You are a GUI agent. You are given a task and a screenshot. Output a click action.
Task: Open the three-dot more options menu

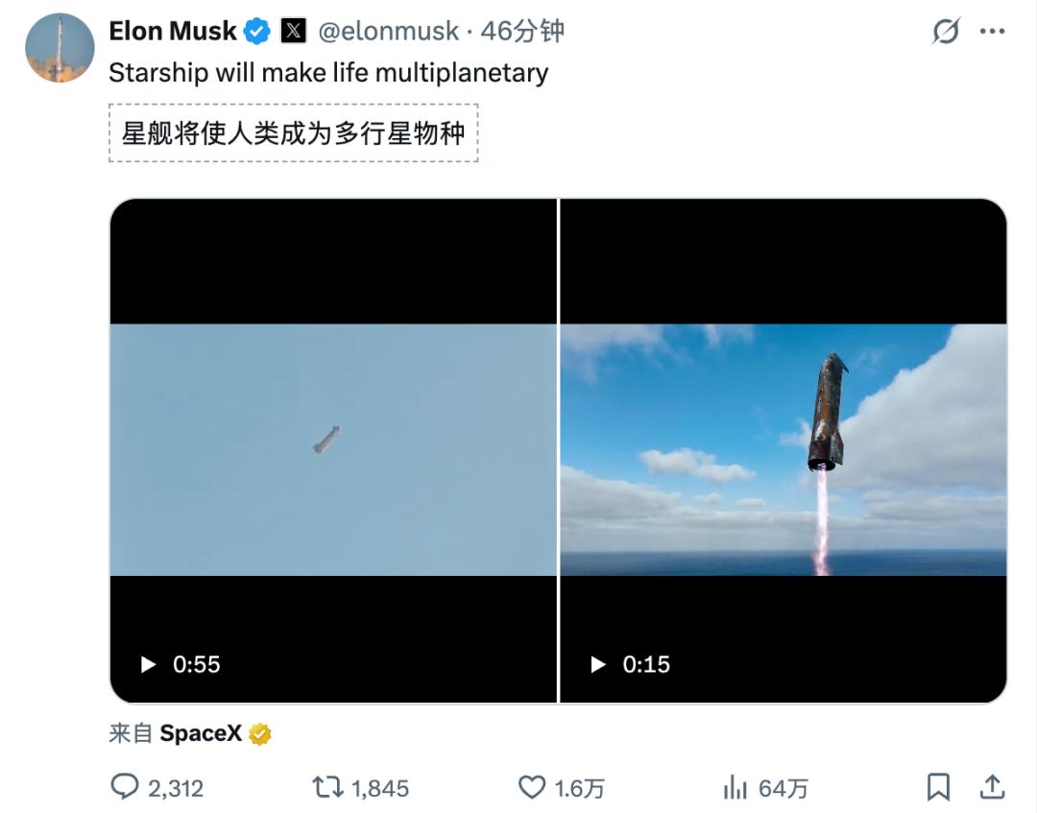(992, 32)
